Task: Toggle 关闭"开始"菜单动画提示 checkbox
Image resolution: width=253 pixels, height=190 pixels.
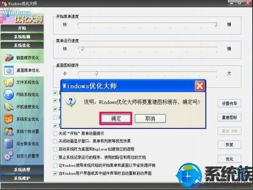Action: click(55, 134)
